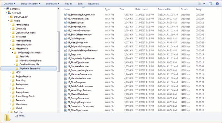Click the Weird folder icon

point(13,108)
